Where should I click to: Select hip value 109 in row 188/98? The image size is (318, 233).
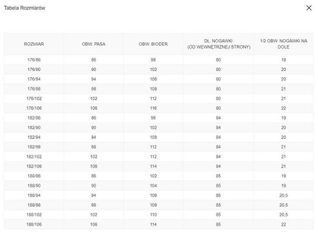coord(153,205)
